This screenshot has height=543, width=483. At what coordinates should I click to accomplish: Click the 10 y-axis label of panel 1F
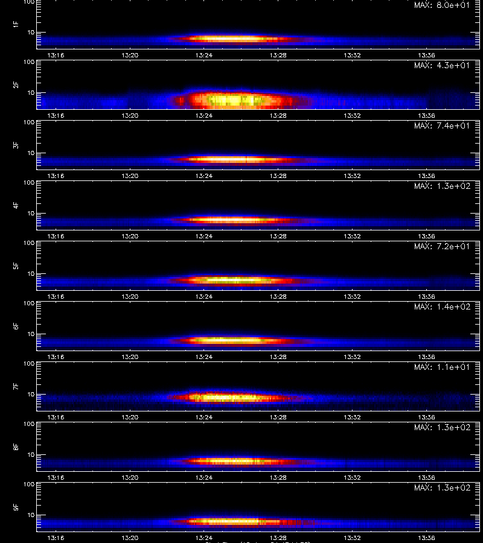click(x=31, y=32)
